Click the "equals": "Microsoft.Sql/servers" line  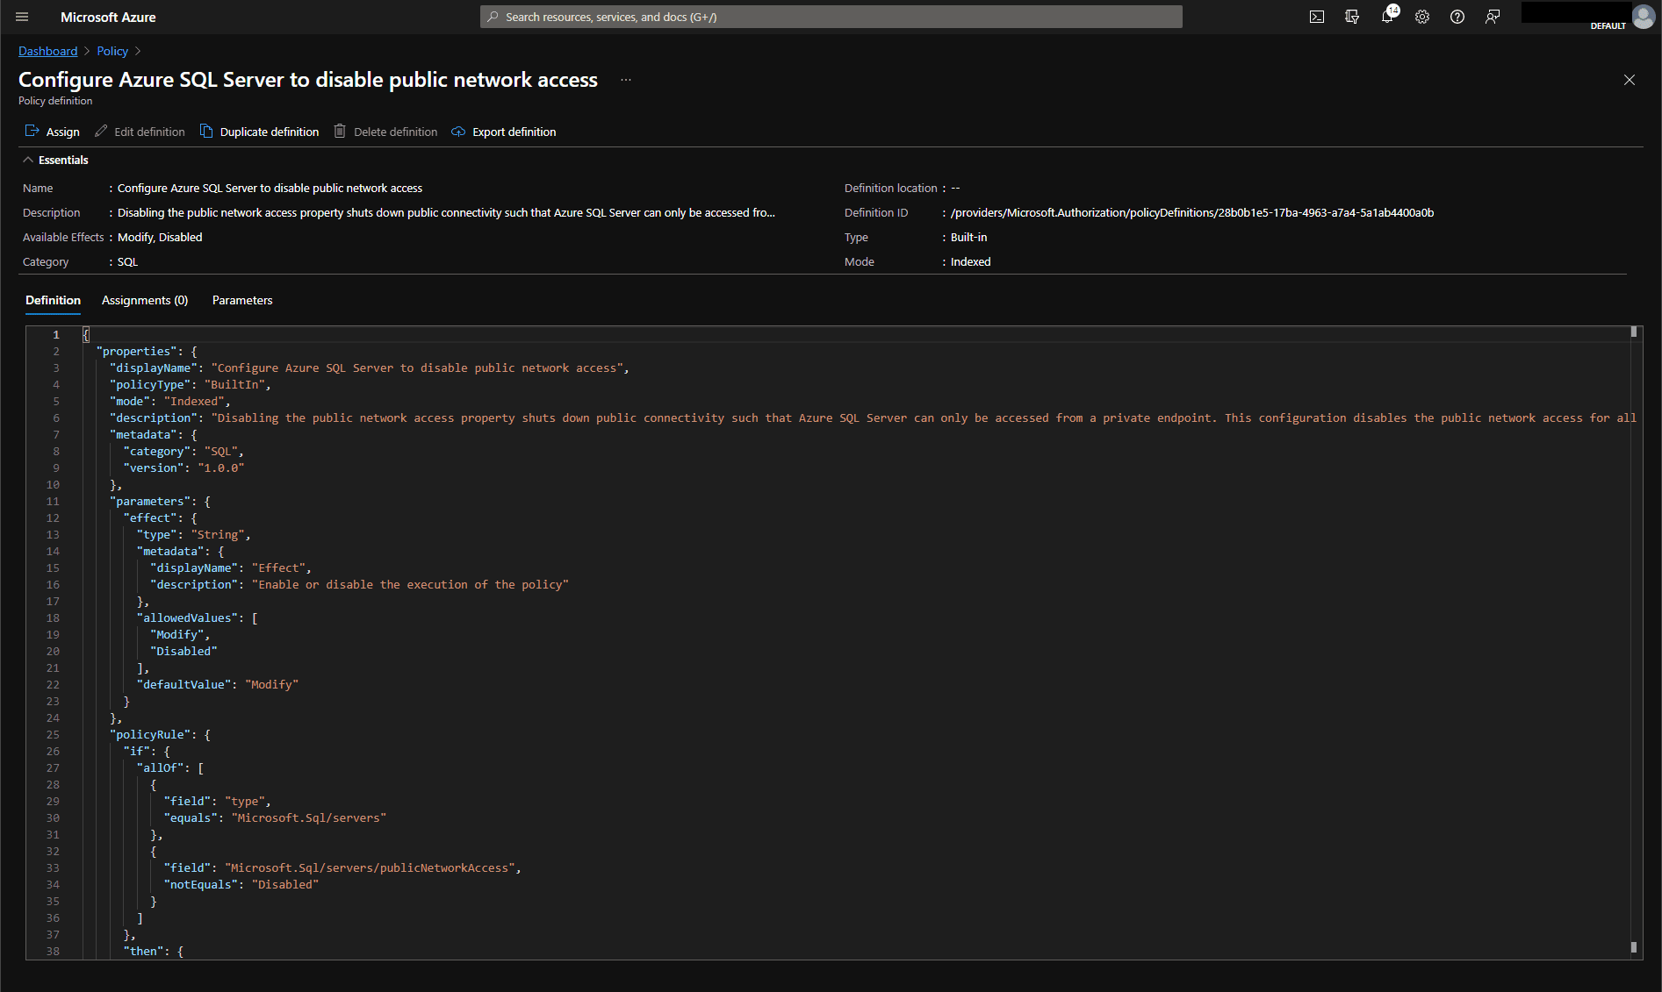pos(275,817)
